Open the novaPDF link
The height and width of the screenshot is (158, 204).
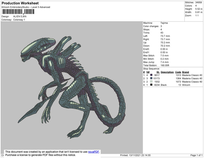93,152
